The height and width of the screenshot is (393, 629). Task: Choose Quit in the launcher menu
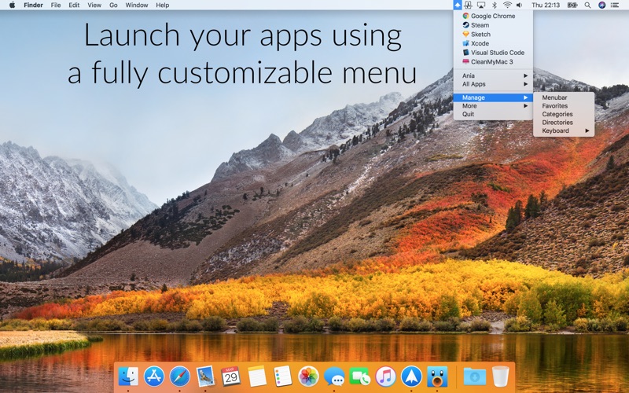coord(493,114)
